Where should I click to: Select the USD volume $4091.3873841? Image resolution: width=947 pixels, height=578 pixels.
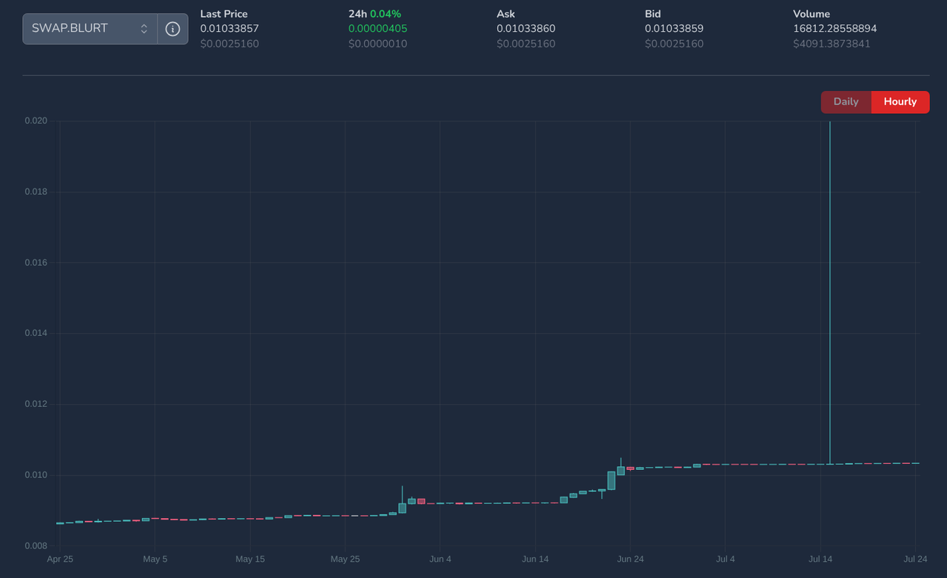tap(832, 44)
